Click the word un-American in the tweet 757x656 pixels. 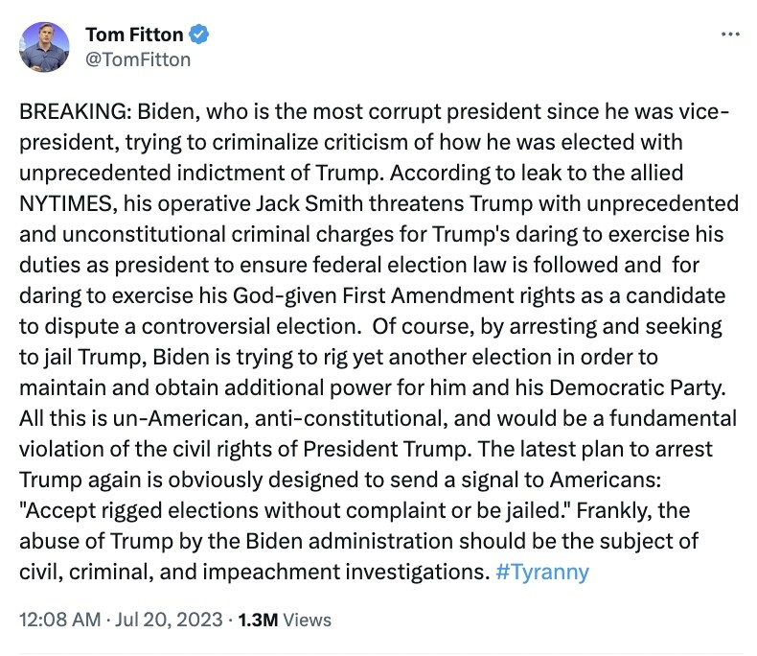point(178,418)
